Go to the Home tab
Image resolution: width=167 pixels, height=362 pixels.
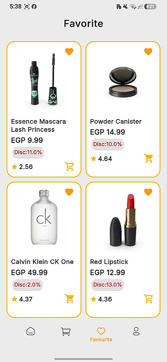click(x=30, y=331)
